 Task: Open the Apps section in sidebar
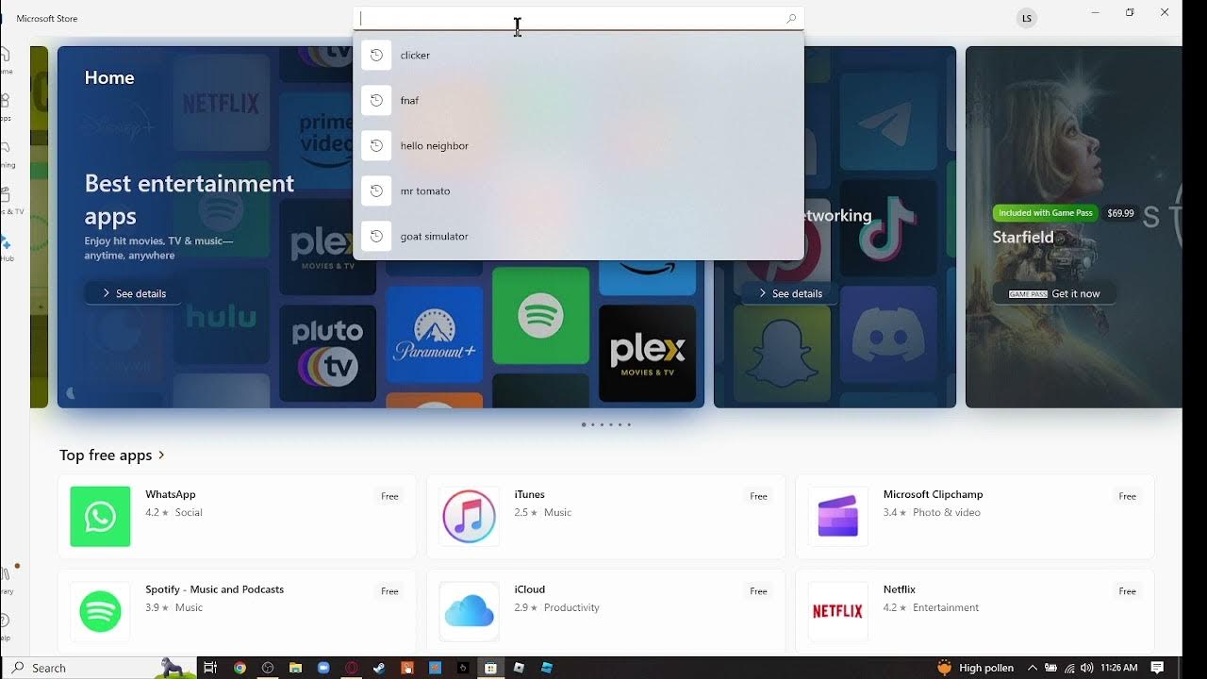click(x=6, y=107)
